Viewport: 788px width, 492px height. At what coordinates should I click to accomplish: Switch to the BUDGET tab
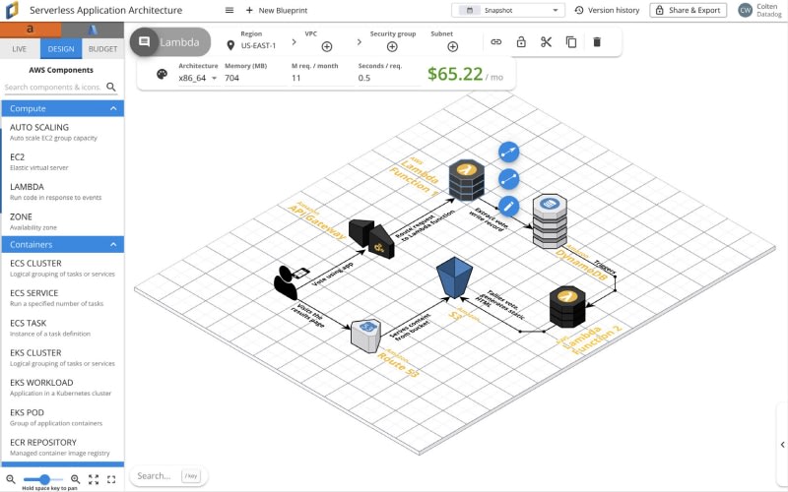[x=102, y=48]
